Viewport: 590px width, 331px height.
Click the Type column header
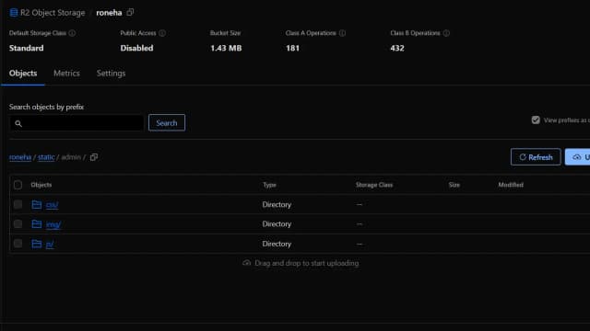click(x=269, y=185)
